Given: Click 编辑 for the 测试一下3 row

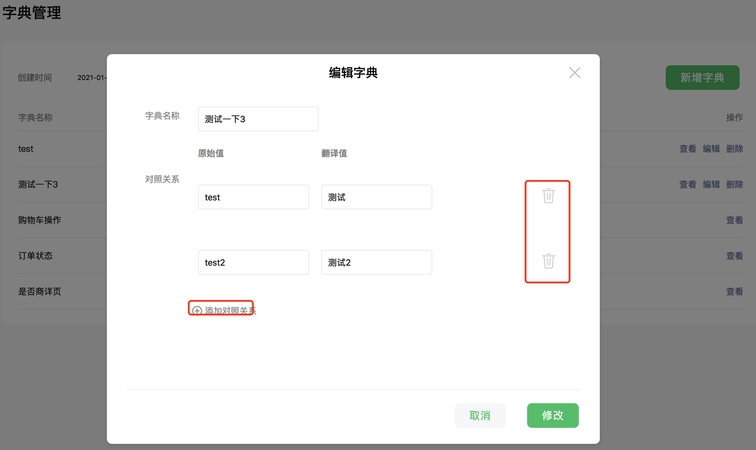Looking at the screenshot, I should click(x=711, y=184).
